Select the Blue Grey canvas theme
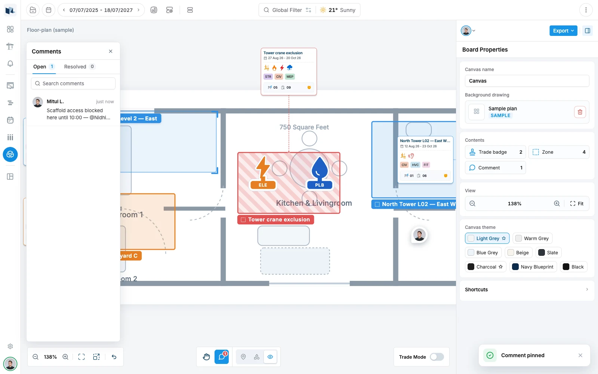 (483, 252)
